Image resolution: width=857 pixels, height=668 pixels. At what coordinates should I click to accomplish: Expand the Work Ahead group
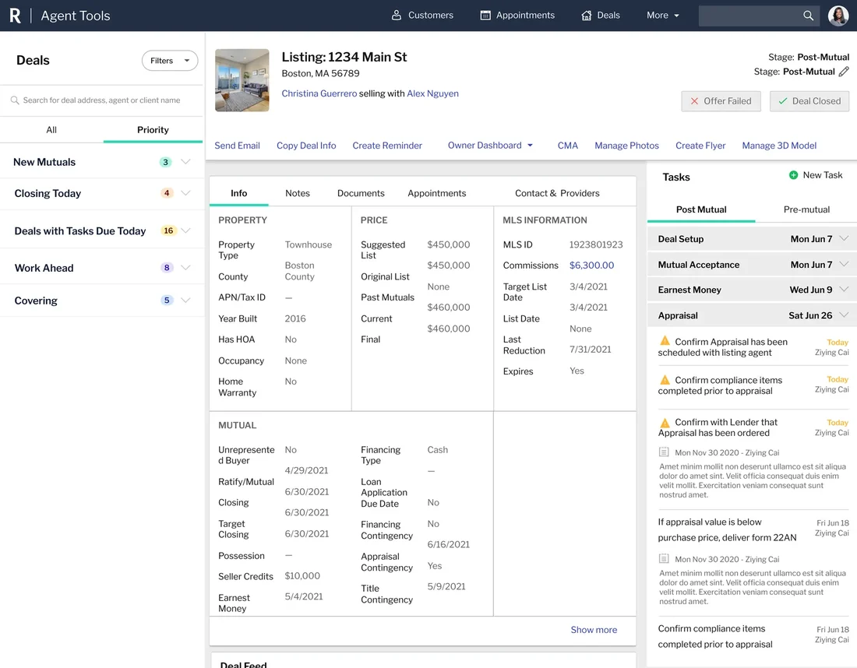[x=186, y=268]
